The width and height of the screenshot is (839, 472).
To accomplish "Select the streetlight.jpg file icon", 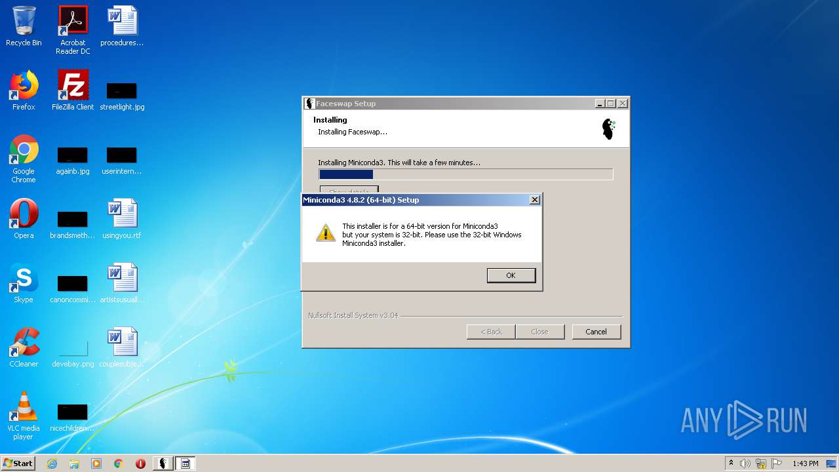I will (122, 96).
